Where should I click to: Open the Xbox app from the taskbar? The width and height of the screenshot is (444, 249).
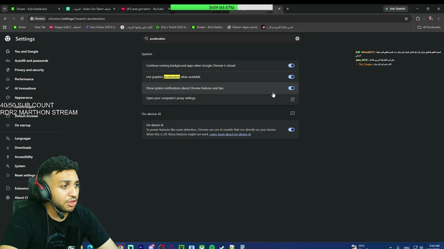point(202,247)
